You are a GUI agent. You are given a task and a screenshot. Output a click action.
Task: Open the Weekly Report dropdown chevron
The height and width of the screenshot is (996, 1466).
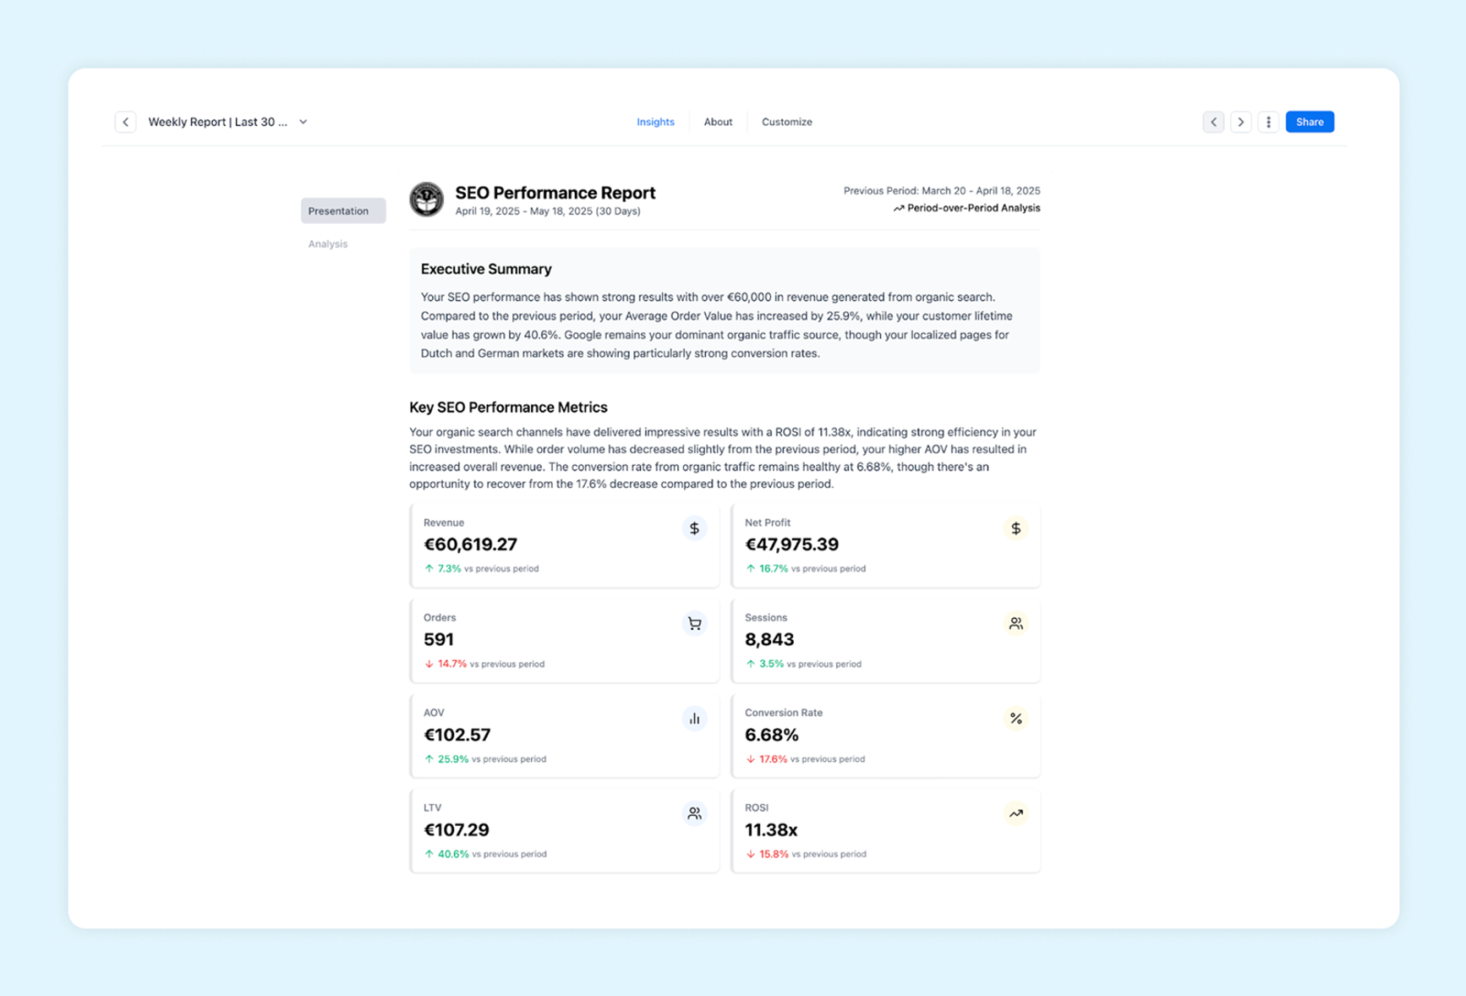(x=304, y=122)
